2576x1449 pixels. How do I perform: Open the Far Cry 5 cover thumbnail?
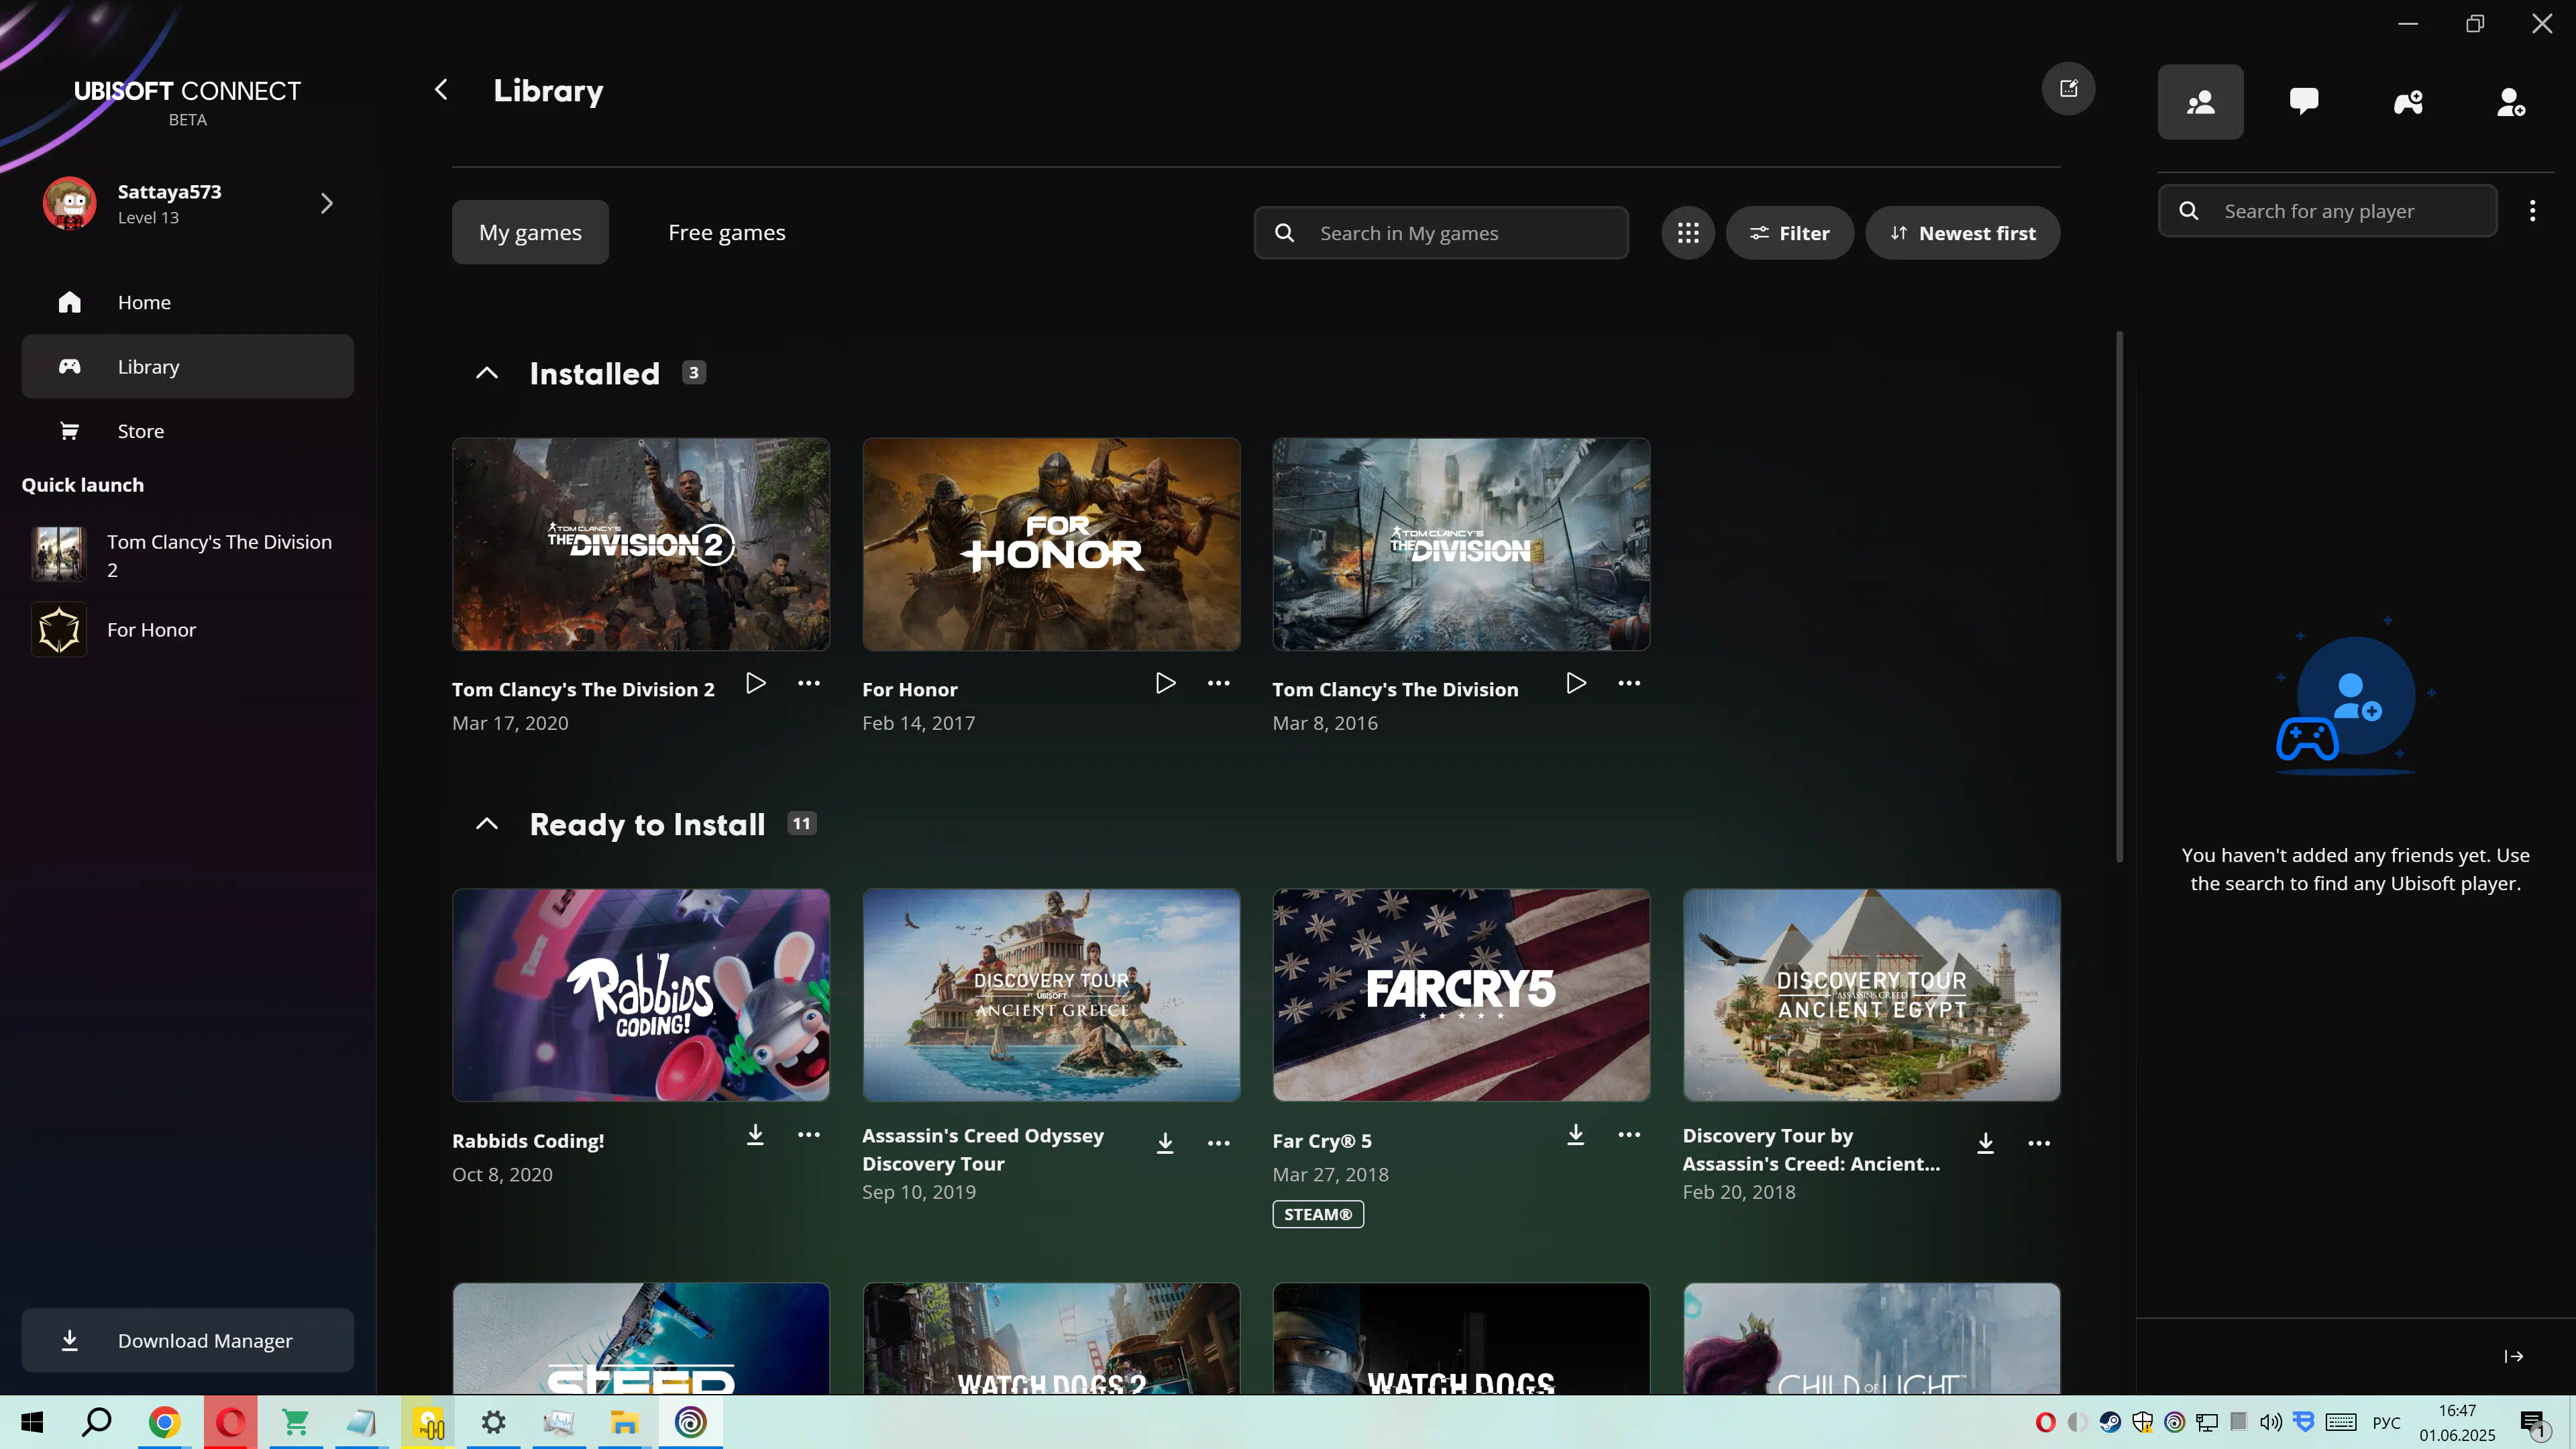pyautogui.click(x=1461, y=995)
